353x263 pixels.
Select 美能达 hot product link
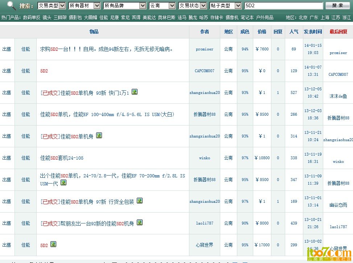tap(149, 17)
